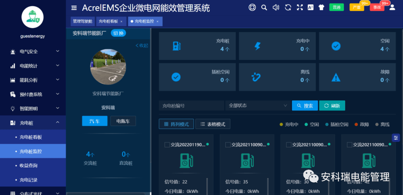Click the 充电桩 charging pile stat icon
This screenshot has height=195, width=403.
click(x=176, y=46)
